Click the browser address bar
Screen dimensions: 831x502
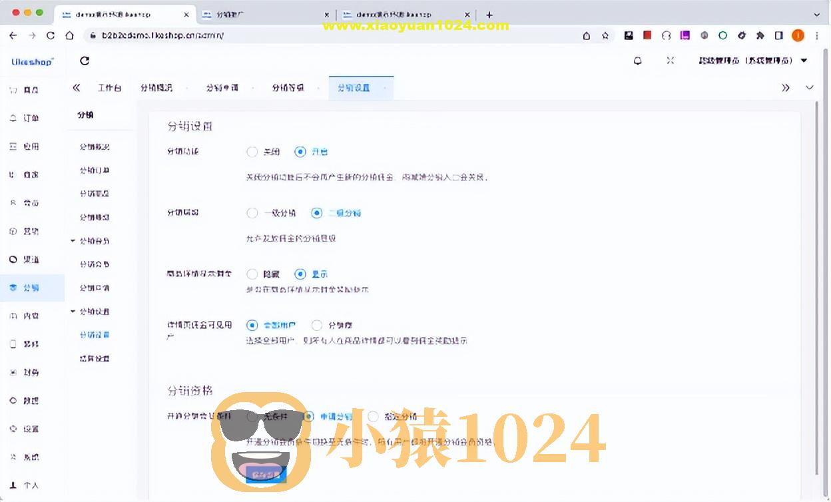coord(200,35)
